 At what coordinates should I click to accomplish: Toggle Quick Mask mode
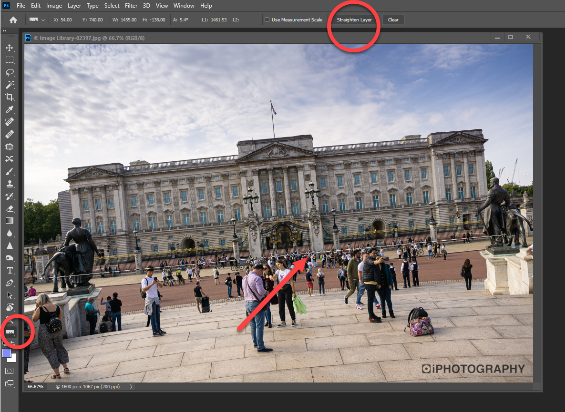[10, 371]
